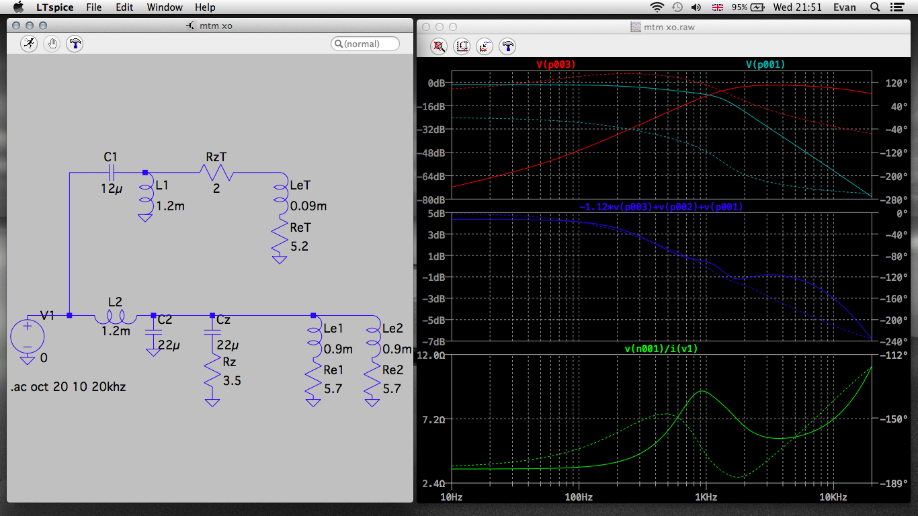This screenshot has height=516, width=918.
Task: Select voltage source V1 symbol
Action: click(x=28, y=337)
